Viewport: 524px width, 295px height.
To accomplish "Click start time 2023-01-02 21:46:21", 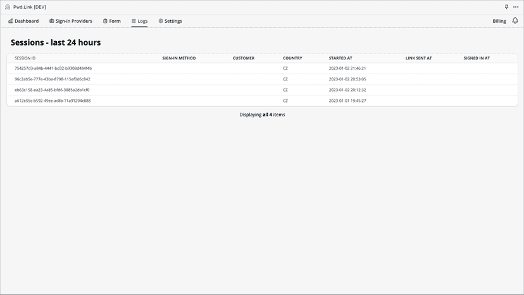I will tap(347, 68).
